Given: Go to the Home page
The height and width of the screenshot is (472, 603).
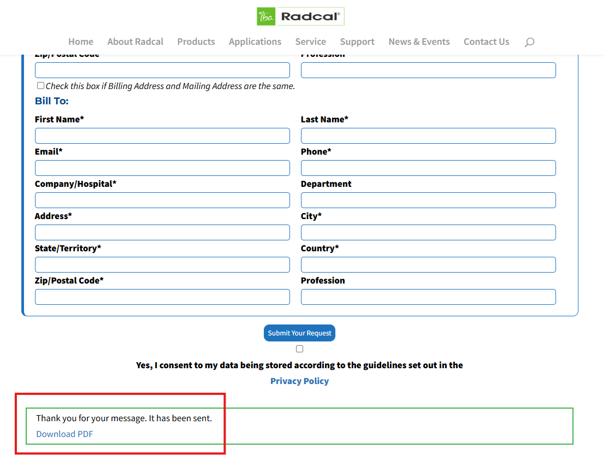Looking at the screenshot, I should (81, 42).
